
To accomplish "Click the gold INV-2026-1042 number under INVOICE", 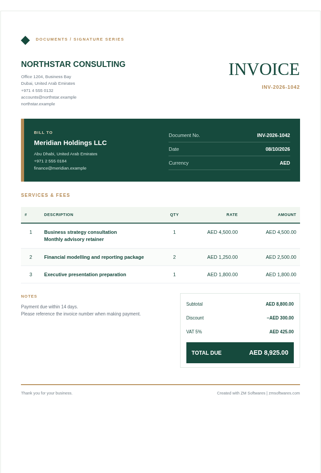I will 280,87.
